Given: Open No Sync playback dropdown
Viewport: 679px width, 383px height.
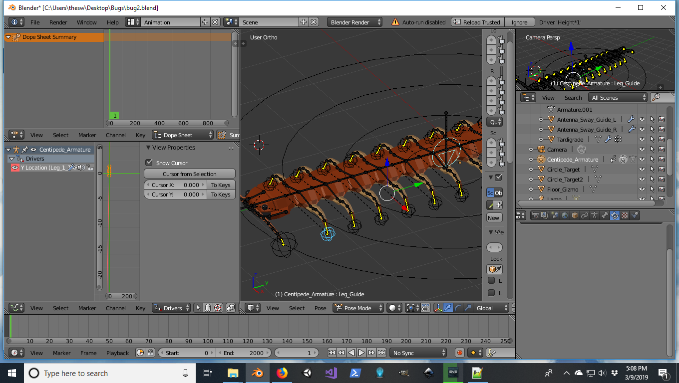Looking at the screenshot, I should coord(418,353).
